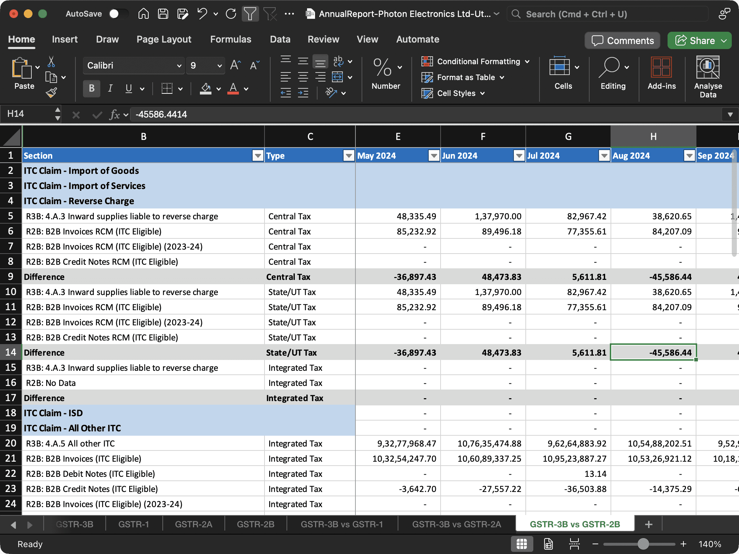Toggle the AutoSave switch

click(118, 14)
